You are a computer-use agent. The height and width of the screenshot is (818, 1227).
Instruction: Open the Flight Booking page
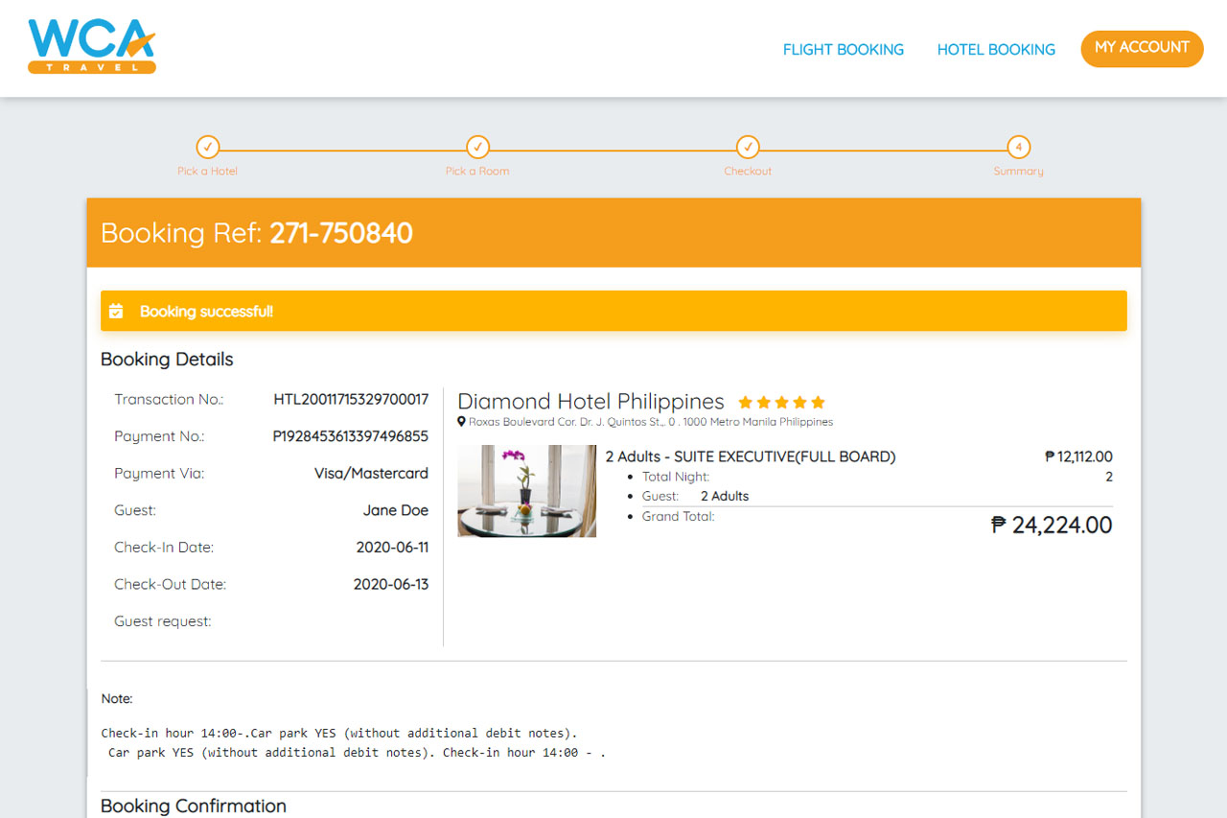[844, 50]
